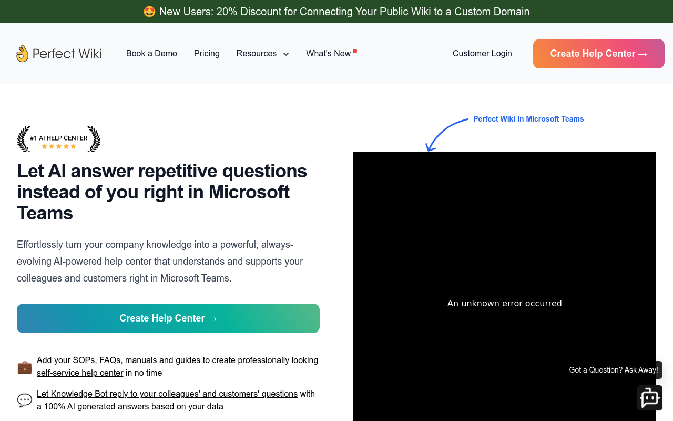Click the Perfect Wiki hand logo icon
This screenshot has width=673, height=421.
coord(22,53)
